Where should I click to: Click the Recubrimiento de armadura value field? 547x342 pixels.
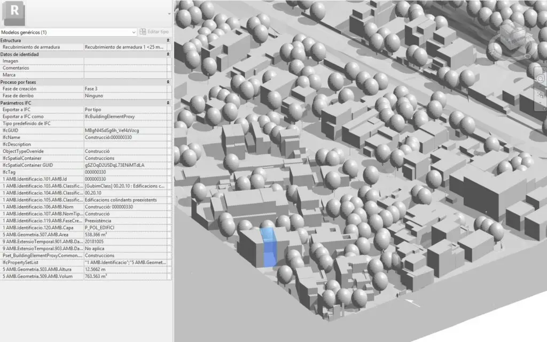[125, 47]
